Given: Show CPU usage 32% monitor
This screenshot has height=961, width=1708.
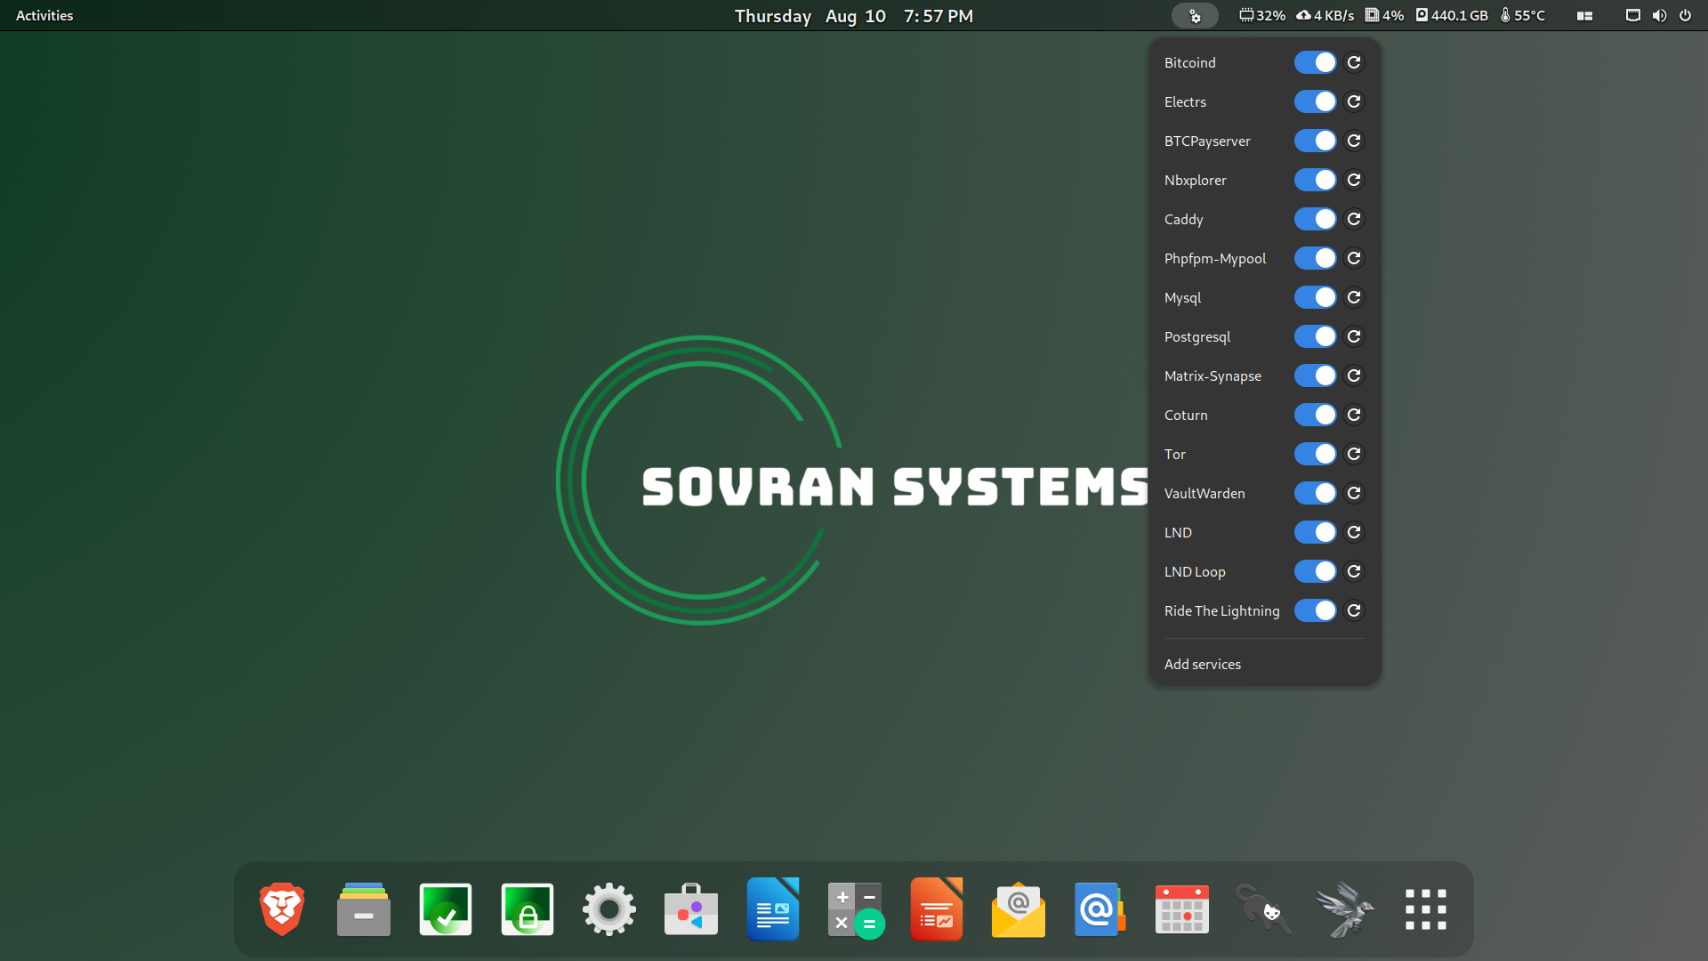Looking at the screenshot, I should click(x=1262, y=15).
